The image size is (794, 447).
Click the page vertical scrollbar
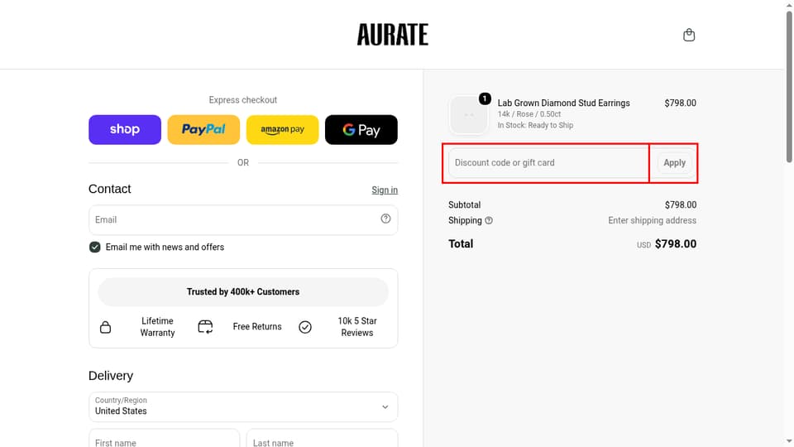point(789,86)
